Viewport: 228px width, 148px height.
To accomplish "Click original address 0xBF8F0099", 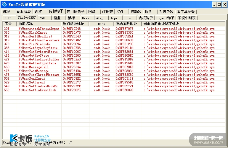I will [x=124, y=90].
